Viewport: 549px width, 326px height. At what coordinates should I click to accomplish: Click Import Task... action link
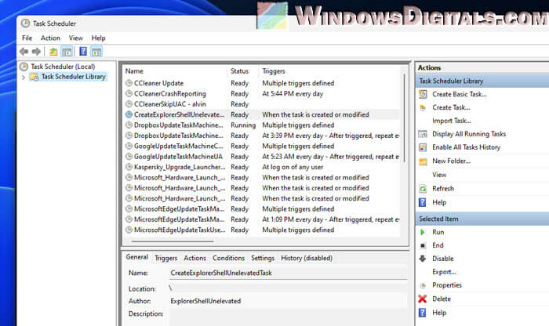click(x=452, y=121)
